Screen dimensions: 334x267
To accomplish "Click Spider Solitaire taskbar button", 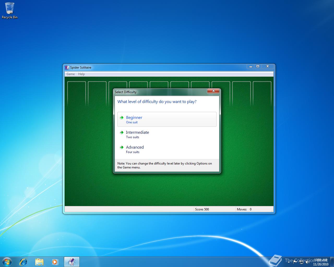I will tap(72, 262).
